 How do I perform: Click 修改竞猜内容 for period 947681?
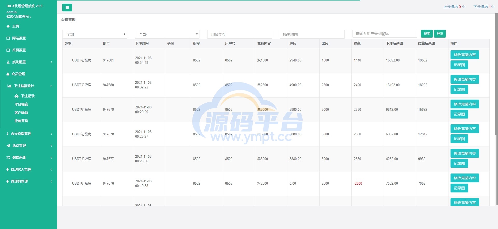pyautogui.click(x=465, y=55)
